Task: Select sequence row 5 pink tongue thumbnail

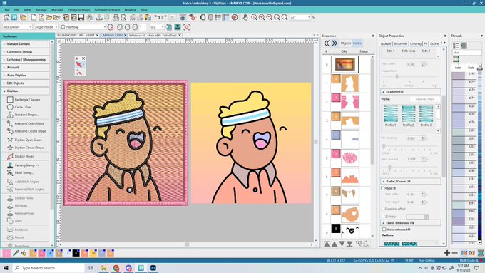Action: 350,158
